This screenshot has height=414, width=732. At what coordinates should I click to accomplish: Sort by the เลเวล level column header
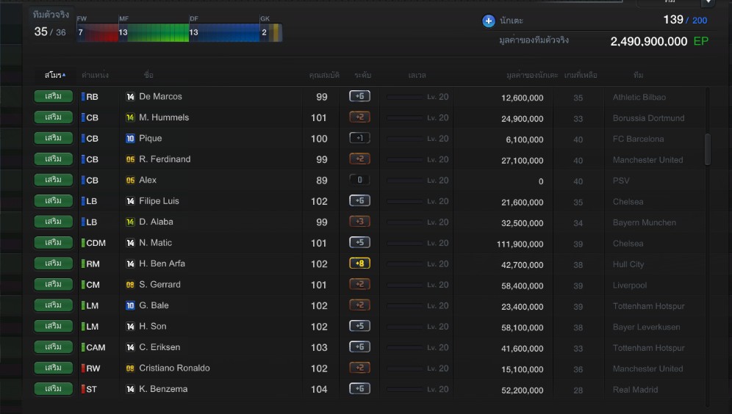(x=417, y=75)
